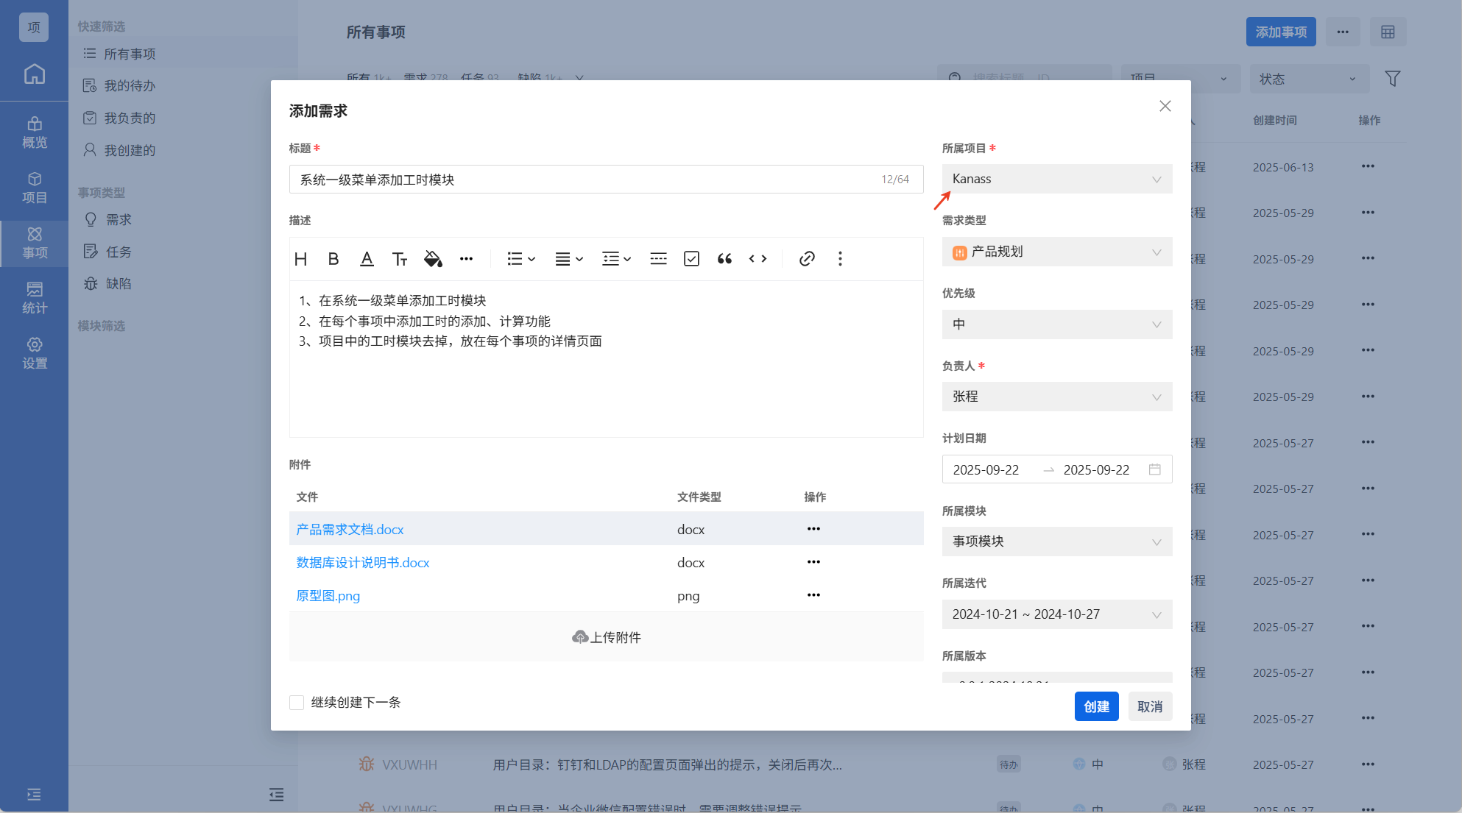Click the quote block icon
The height and width of the screenshot is (813, 1462).
pyautogui.click(x=724, y=259)
